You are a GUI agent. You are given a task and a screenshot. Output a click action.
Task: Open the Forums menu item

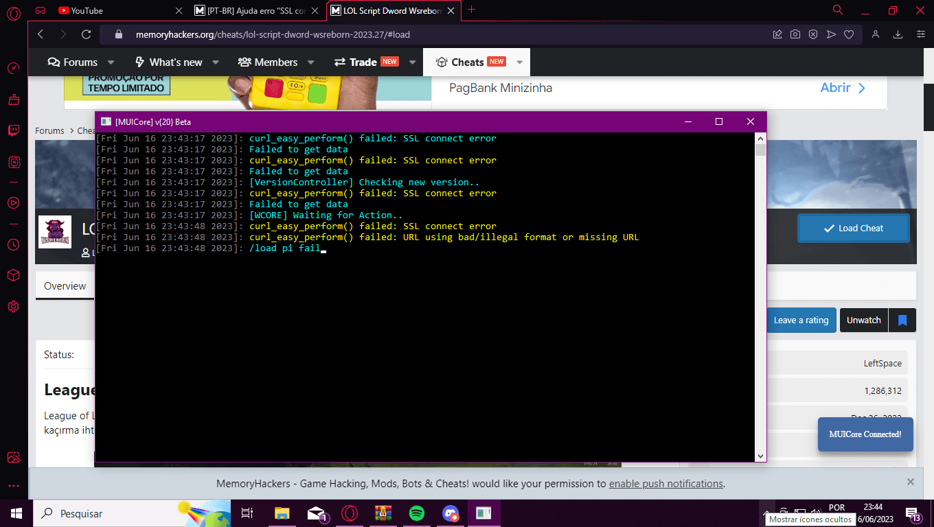[73, 62]
